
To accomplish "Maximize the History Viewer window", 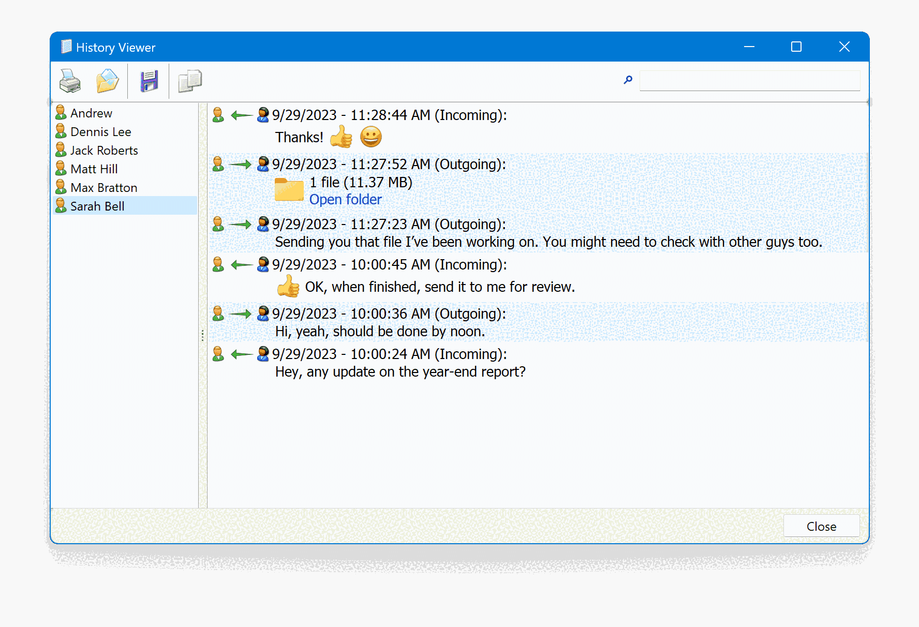I will [796, 47].
